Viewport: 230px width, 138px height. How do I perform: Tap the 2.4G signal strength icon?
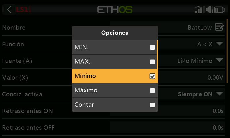pos(199,9)
